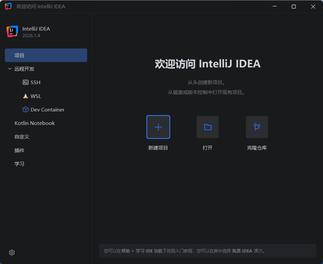Viewport: 323px width, 264px height.
Task: Click the version text 2026.1.4
Action: pyautogui.click(x=31, y=36)
